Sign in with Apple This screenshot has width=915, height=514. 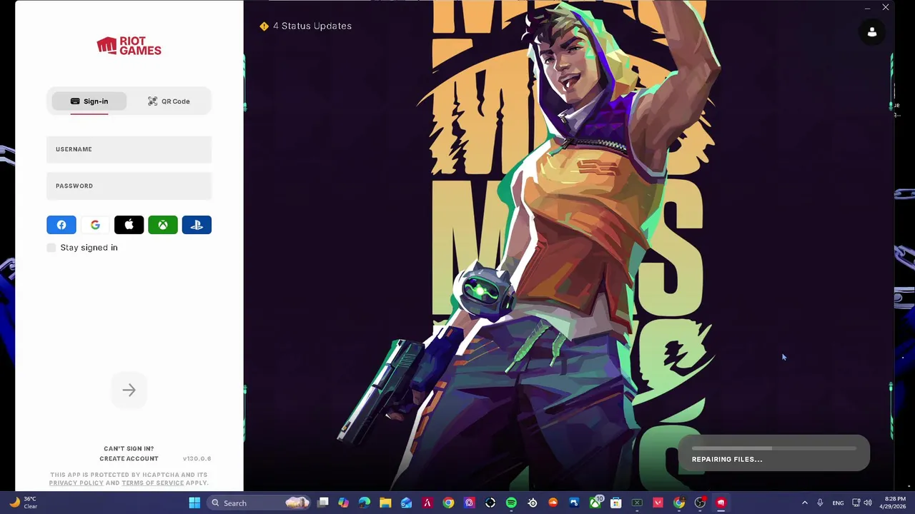129,225
